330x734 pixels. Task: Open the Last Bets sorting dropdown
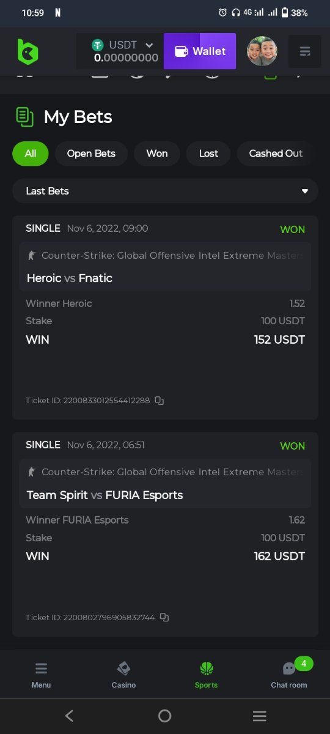[165, 191]
